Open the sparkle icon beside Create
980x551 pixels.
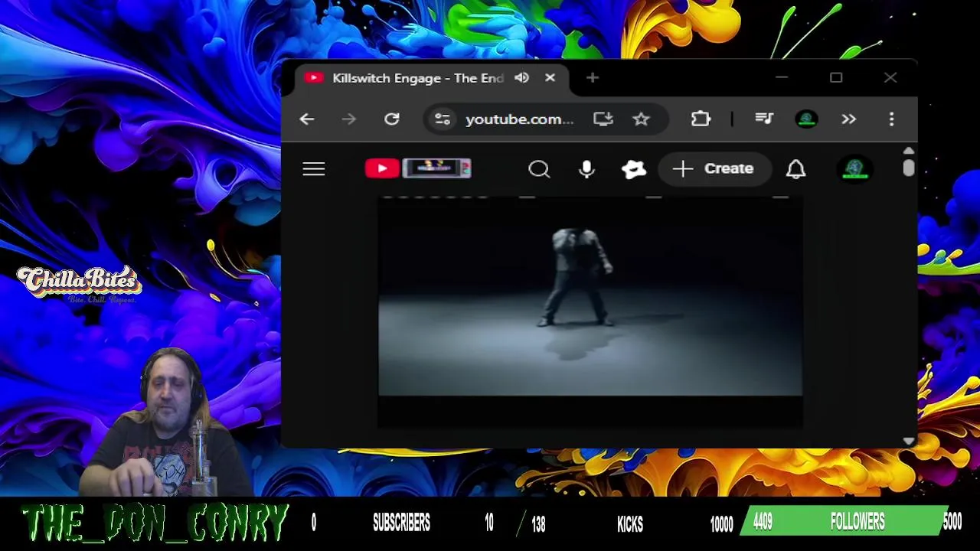pos(634,169)
